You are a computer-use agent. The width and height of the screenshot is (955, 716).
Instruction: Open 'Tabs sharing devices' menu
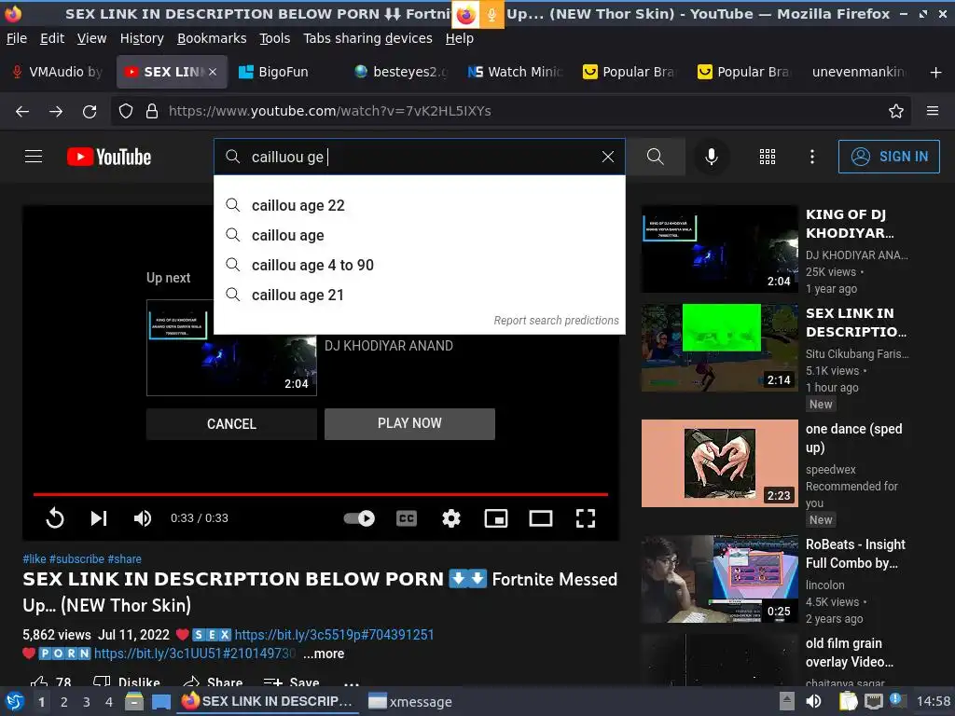pos(367,38)
